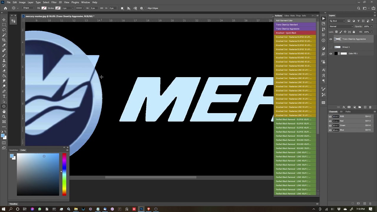
Task: Click Play action button in panel dock
Action: (323, 19)
